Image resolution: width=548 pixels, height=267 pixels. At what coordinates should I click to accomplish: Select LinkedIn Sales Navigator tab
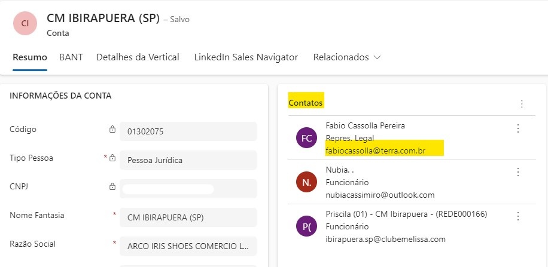(x=246, y=57)
